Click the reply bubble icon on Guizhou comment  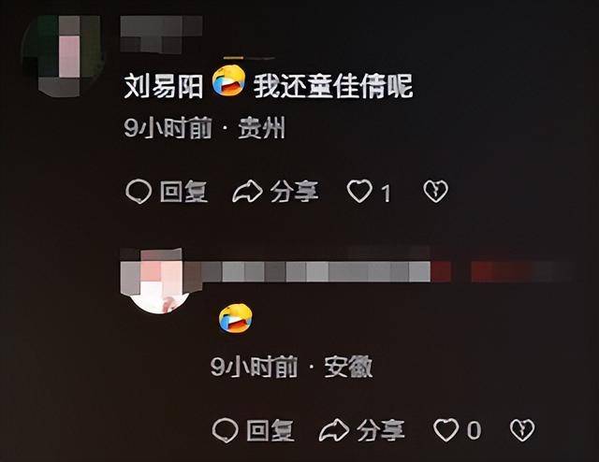click(139, 191)
